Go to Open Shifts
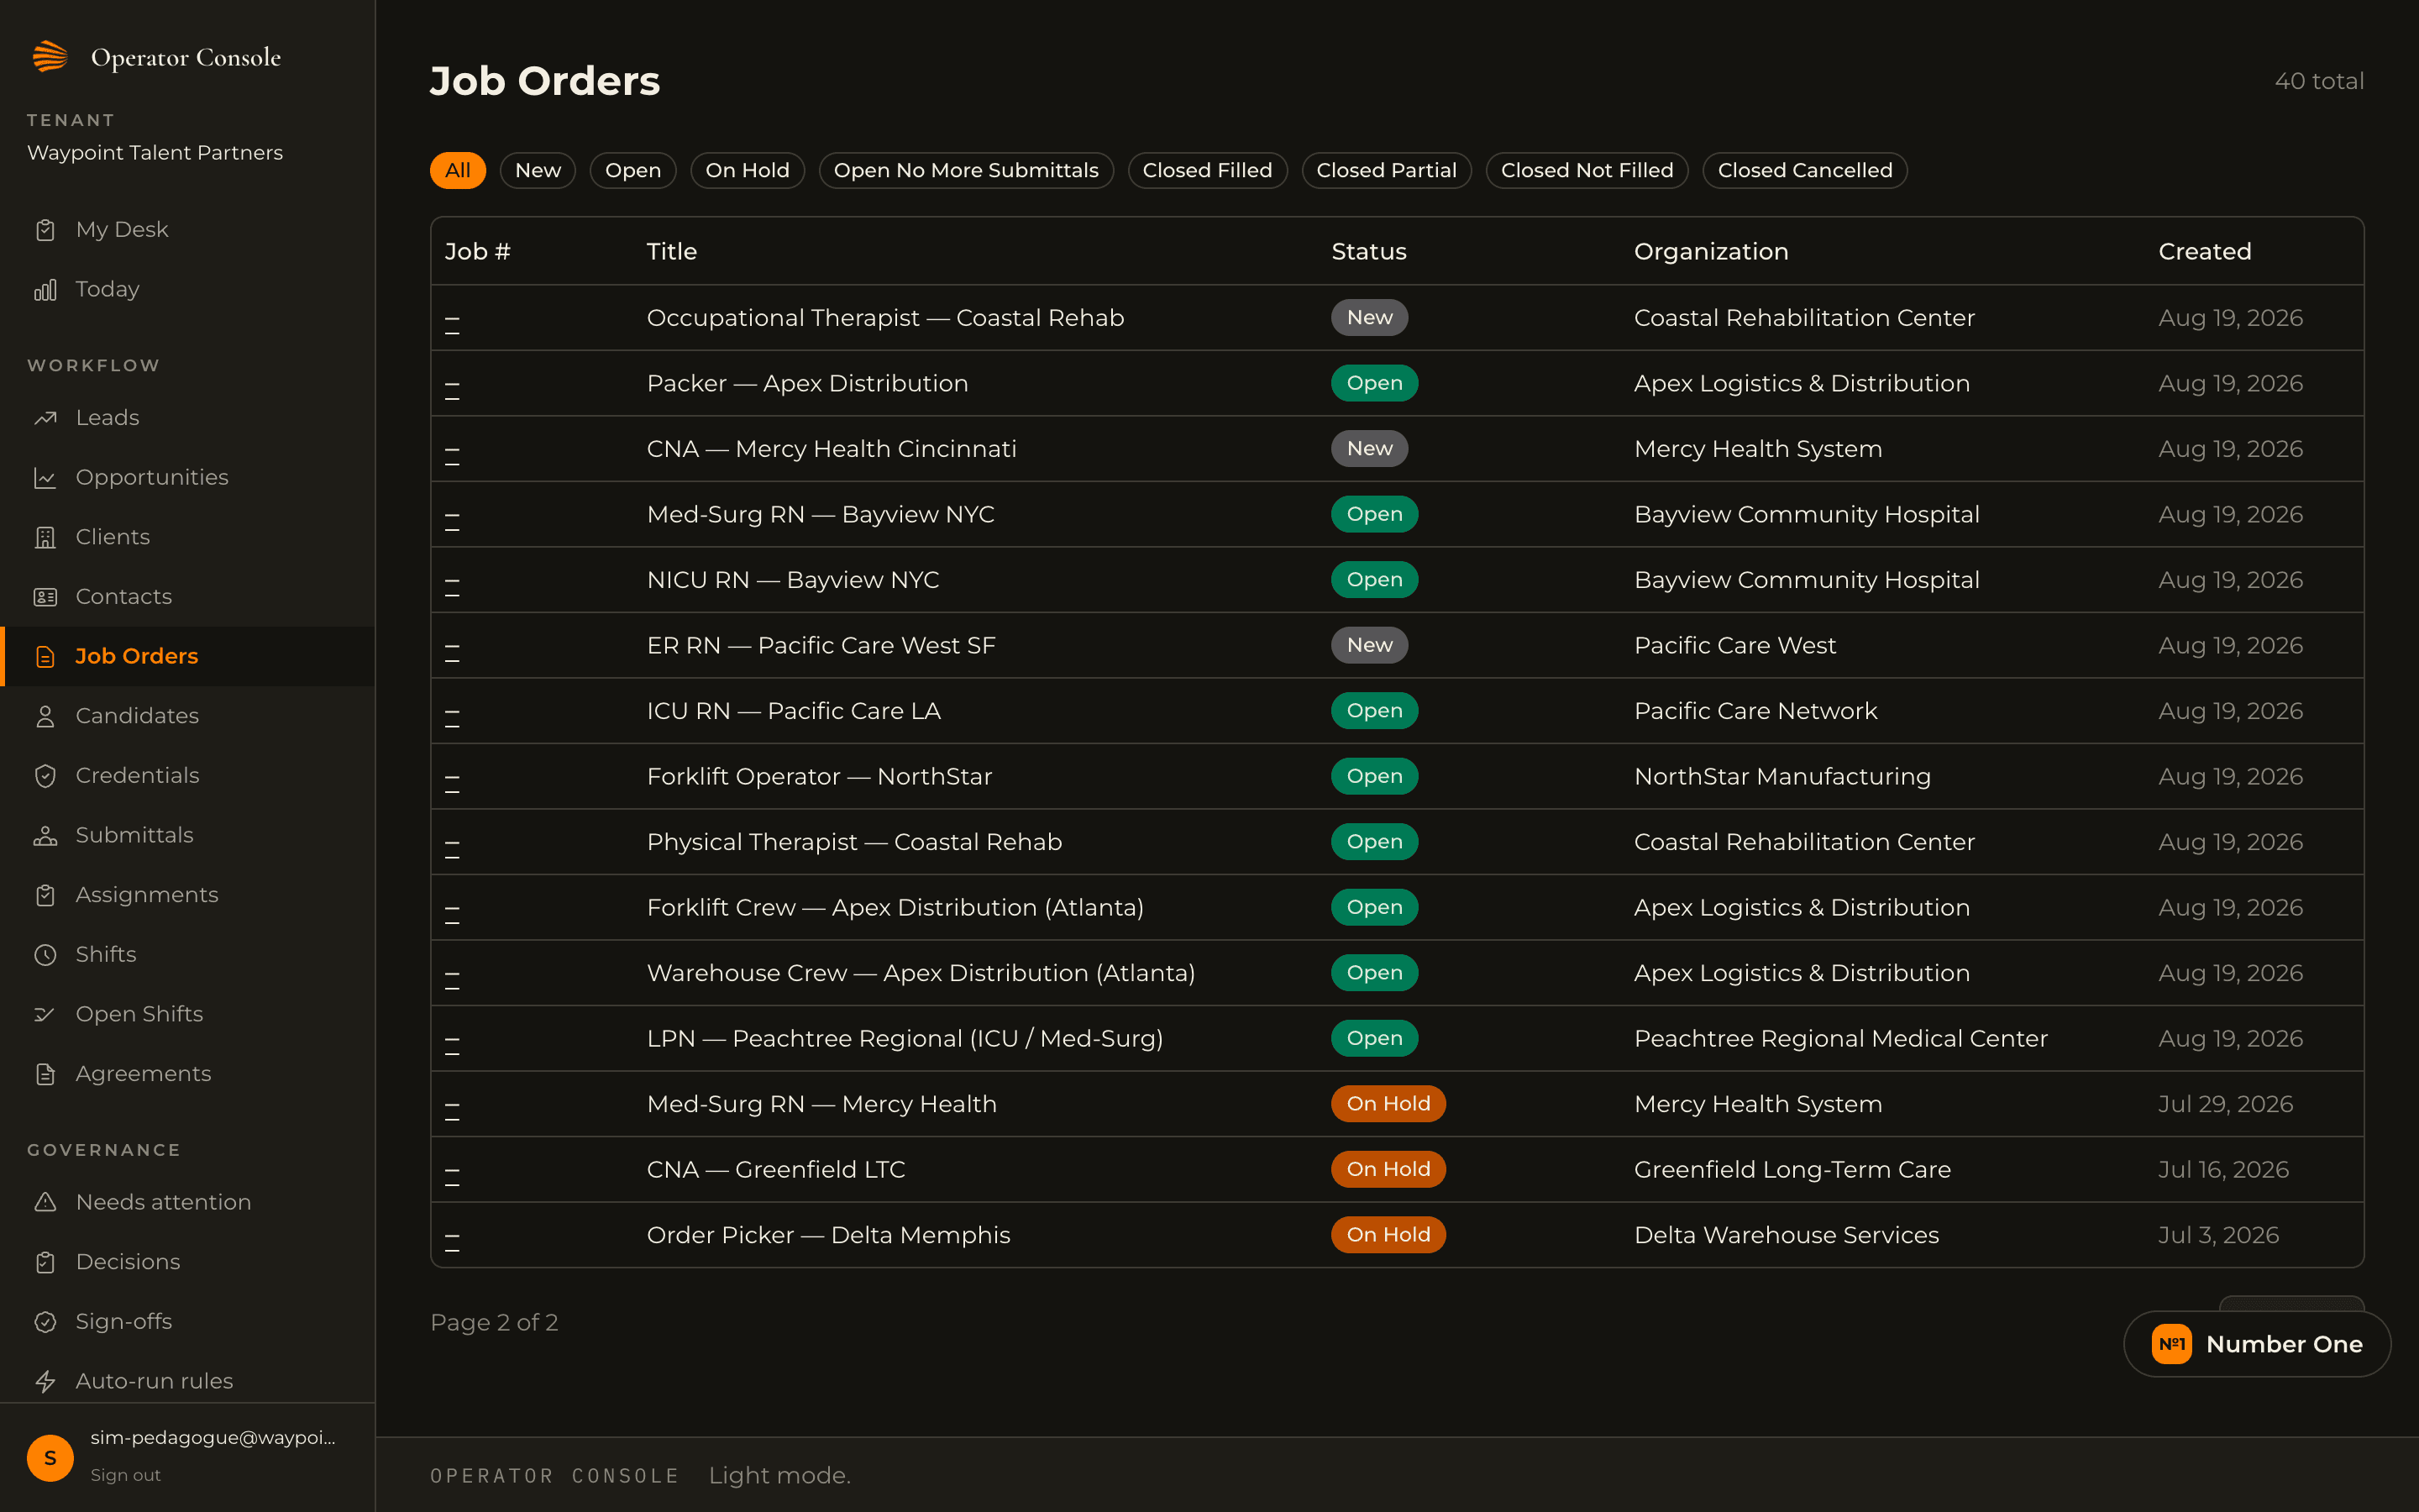This screenshot has width=2419, height=1512. coord(187,1014)
